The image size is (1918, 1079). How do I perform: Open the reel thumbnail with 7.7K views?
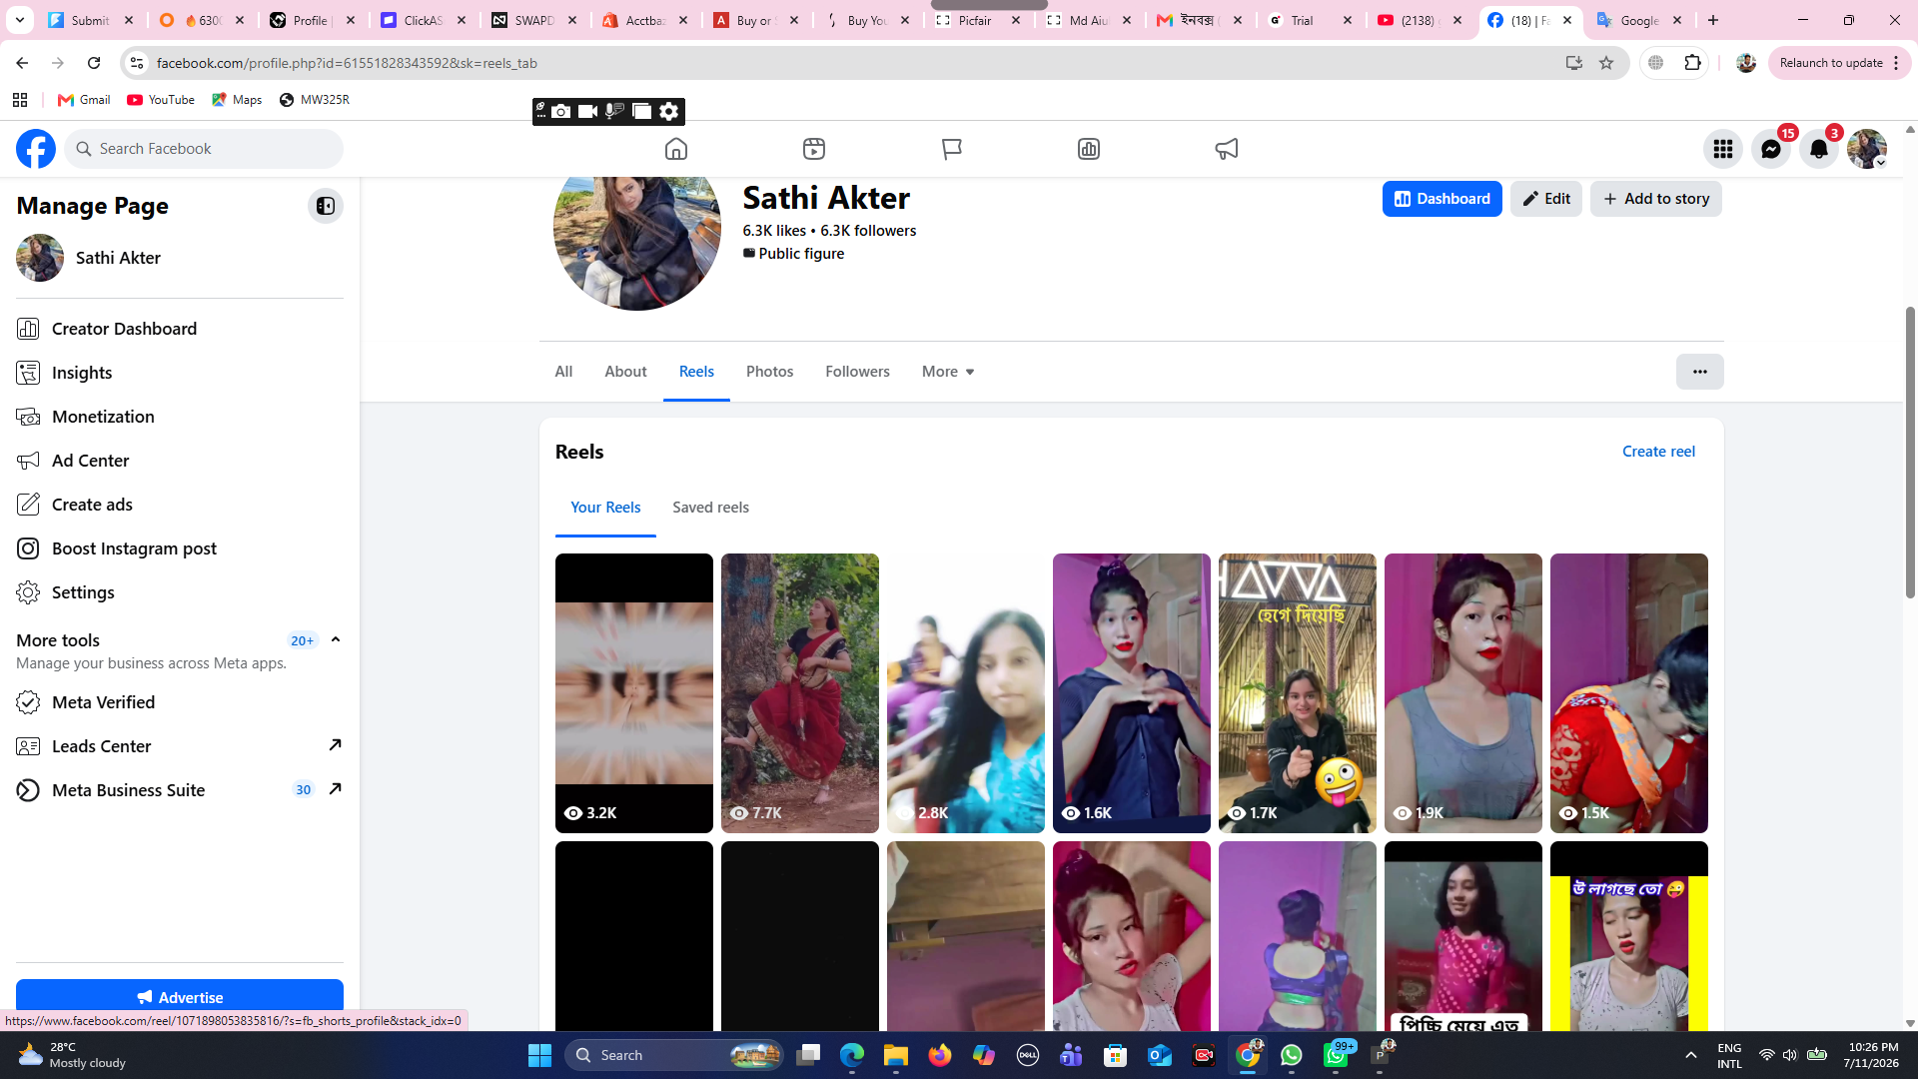click(x=800, y=693)
